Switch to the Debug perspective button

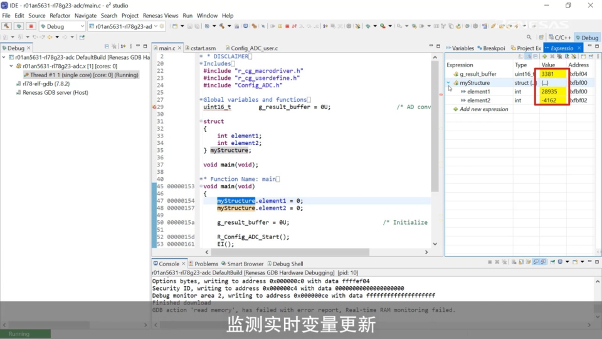(x=587, y=37)
